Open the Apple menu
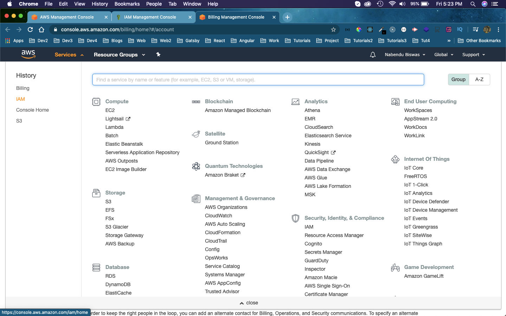 point(9,4)
